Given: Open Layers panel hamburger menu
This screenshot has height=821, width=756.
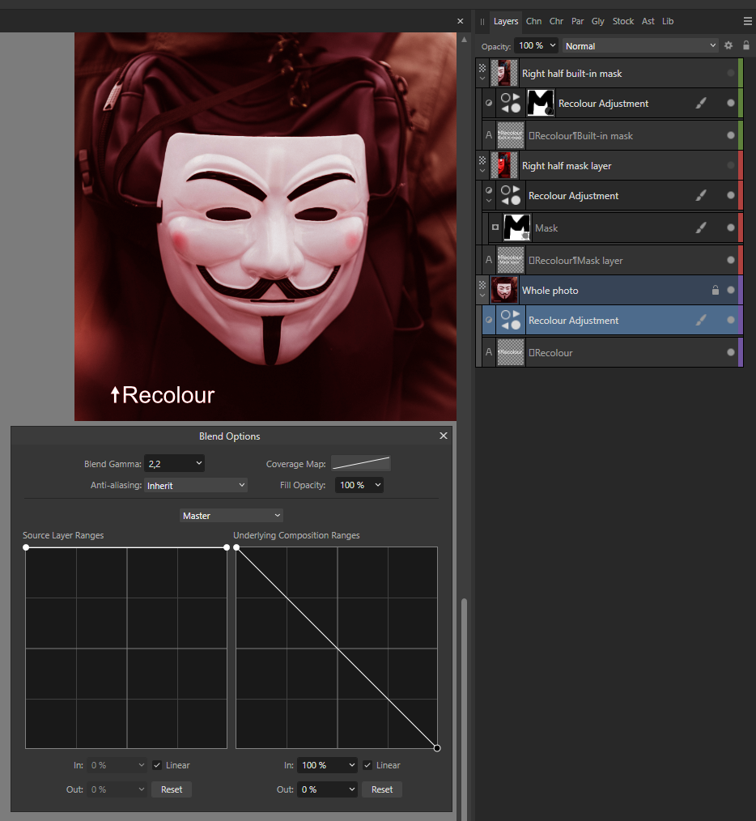Looking at the screenshot, I should pos(748,21).
